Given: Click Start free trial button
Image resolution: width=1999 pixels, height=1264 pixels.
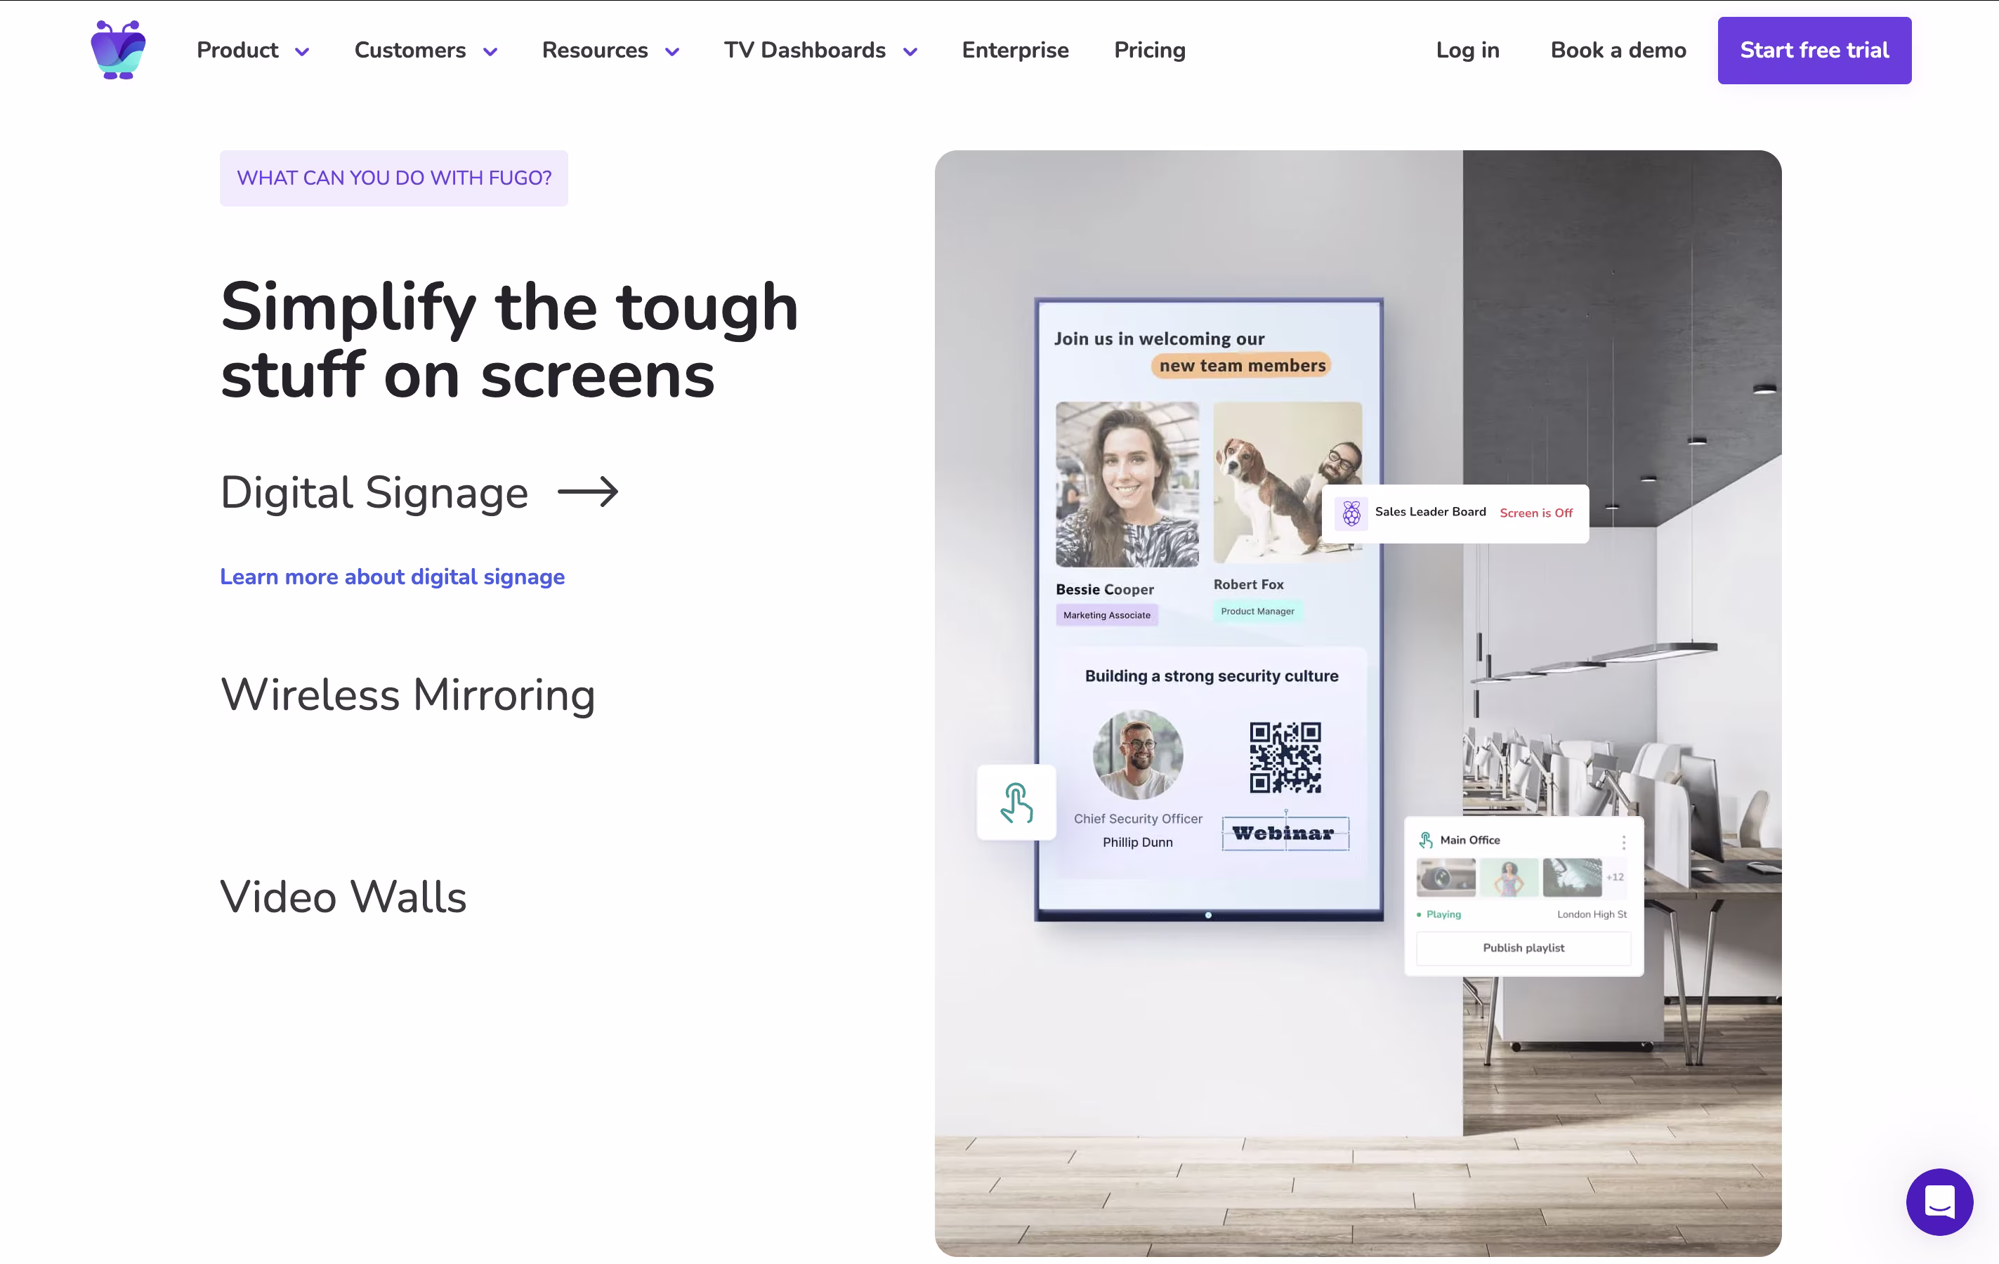Looking at the screenshot, I should coord(1814,51).
